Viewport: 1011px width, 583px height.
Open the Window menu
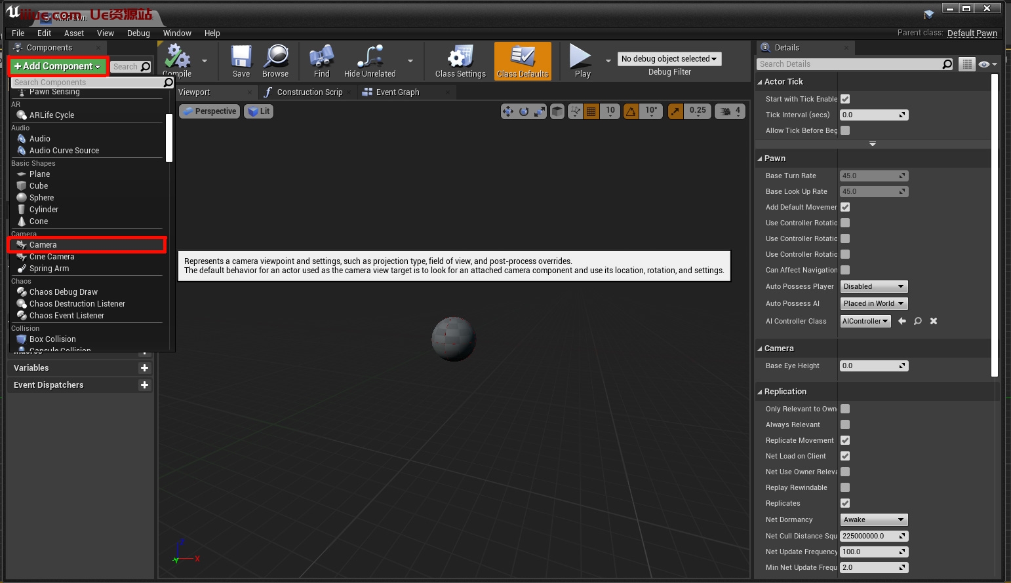[x=177, y=33]
